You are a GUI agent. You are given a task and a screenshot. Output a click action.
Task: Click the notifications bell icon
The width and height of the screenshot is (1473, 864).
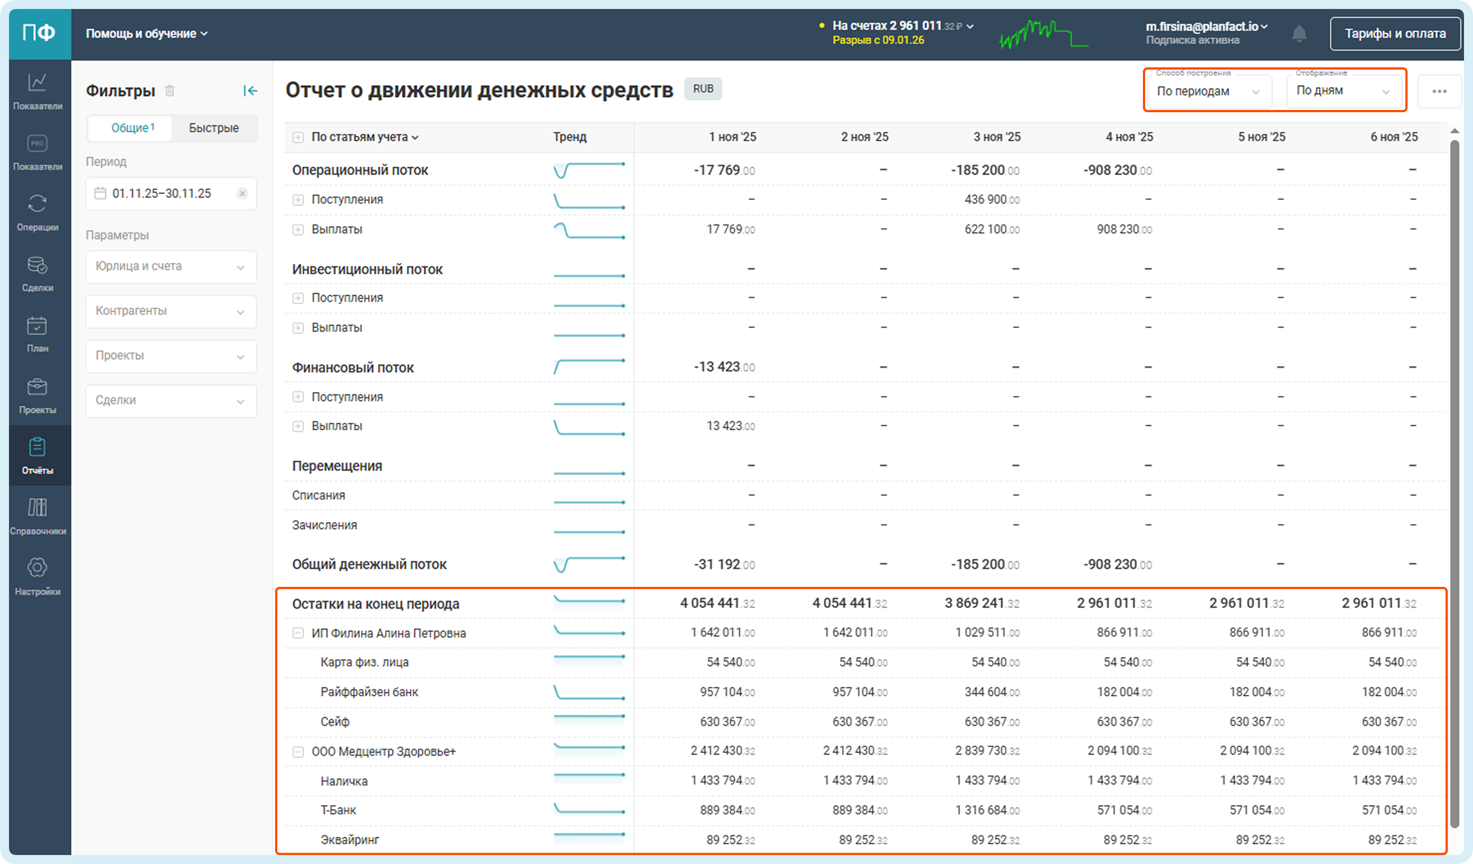coord(1299,34)
